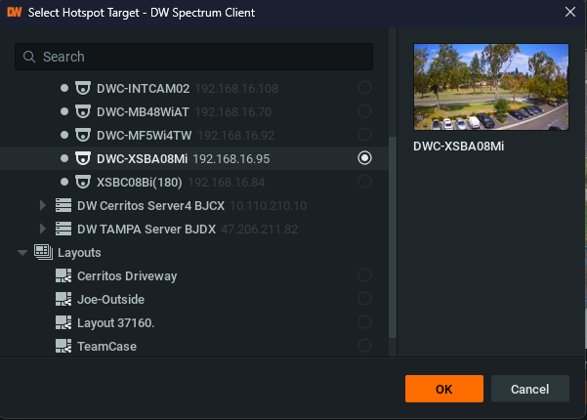Collapse the Layouts tree section
Image resolution: width=587 pixels, height=420 pixels.
[22, 253]
